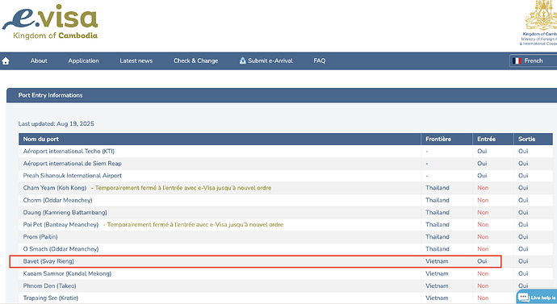Open the About menu
The width and height of the screenshot is (557, 304).
tap(39, 60)
